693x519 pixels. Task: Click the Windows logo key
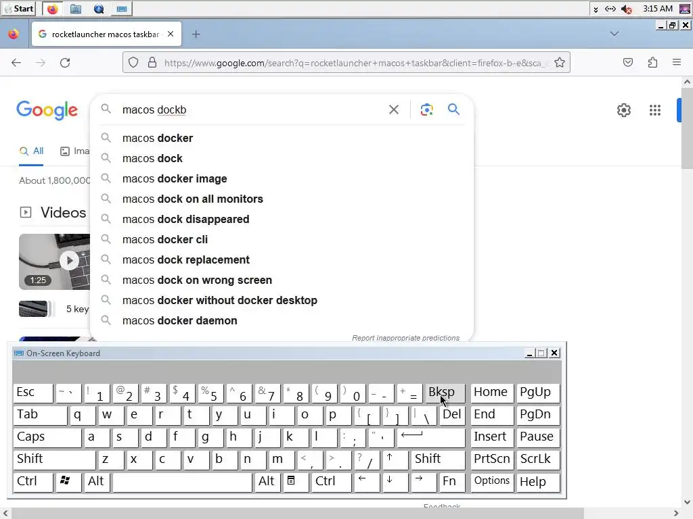tap(68, 481)
